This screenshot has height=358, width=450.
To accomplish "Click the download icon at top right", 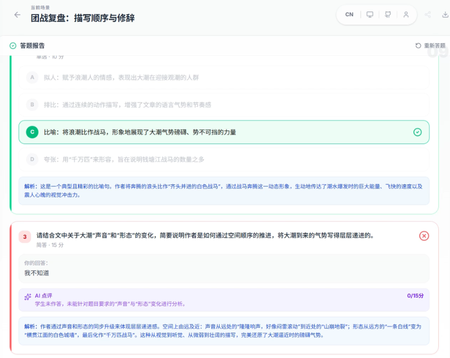I will coord(445,15).
